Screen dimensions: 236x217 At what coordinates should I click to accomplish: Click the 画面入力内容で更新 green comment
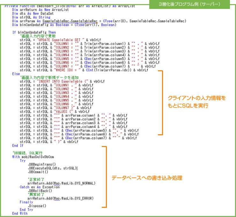click(37, 36)
